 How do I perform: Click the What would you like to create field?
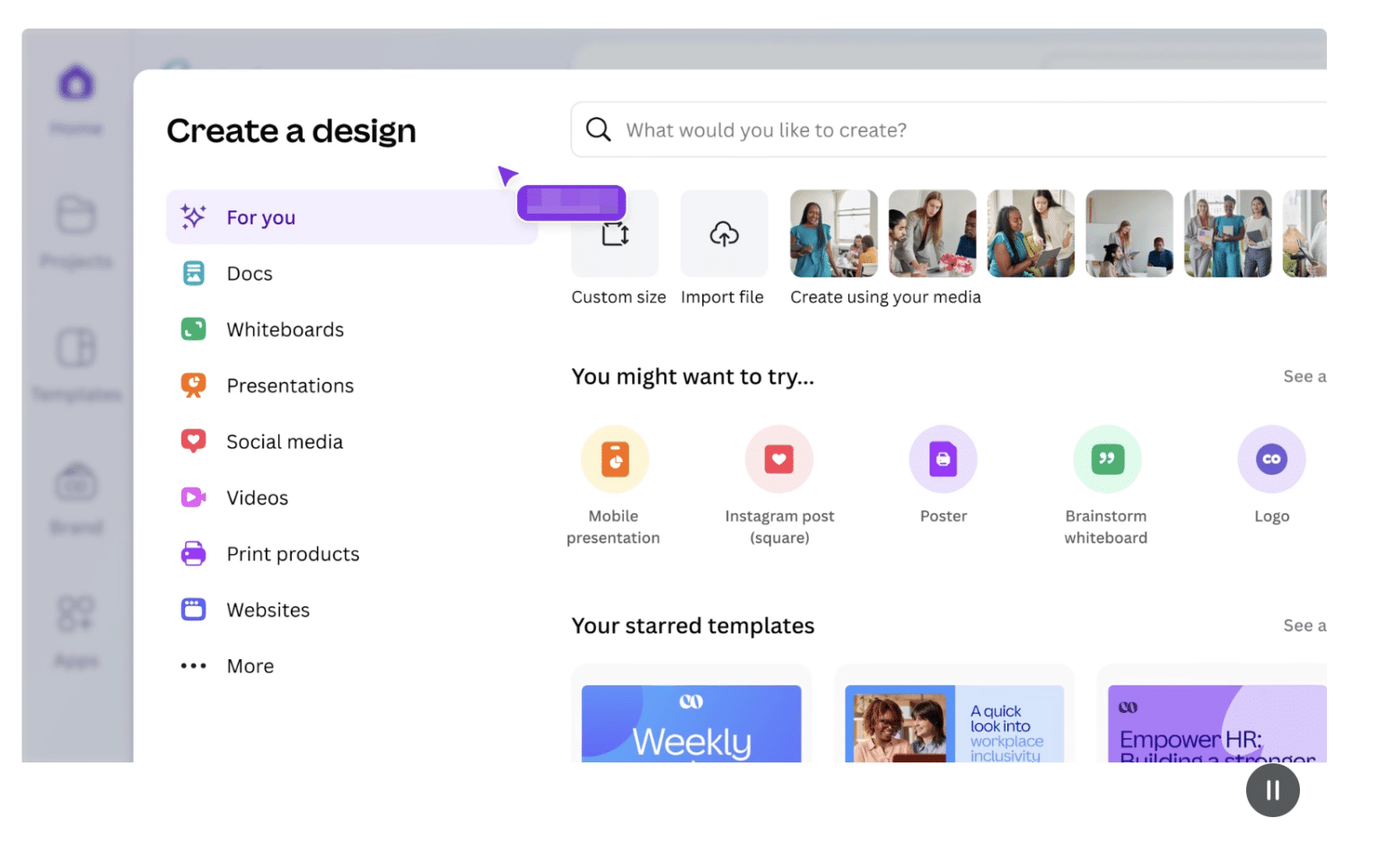[898, 129]
